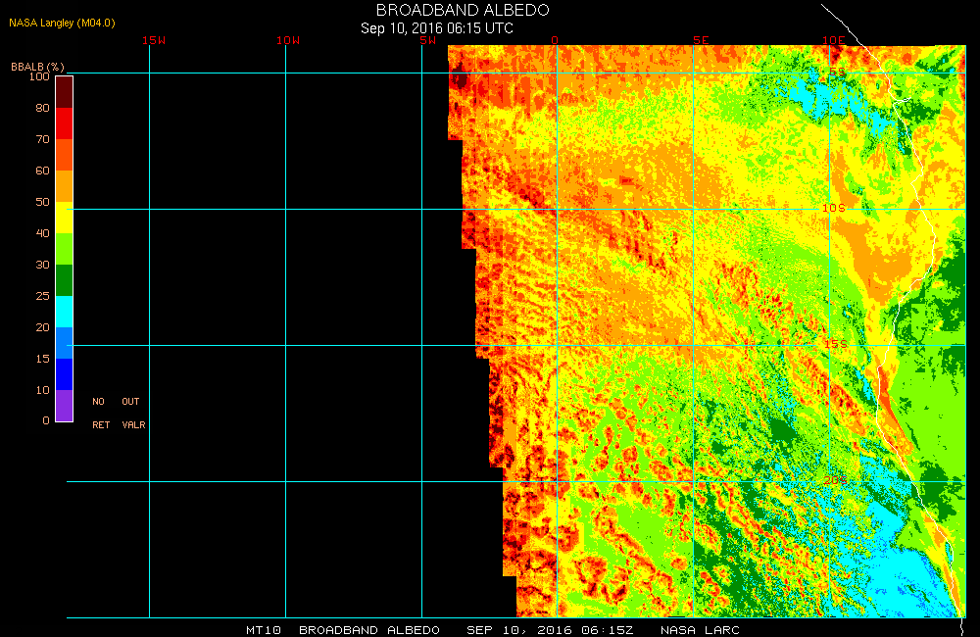Select the bright red 70-80% legend swatch
The image size is (980, 637).
[65, 123]
